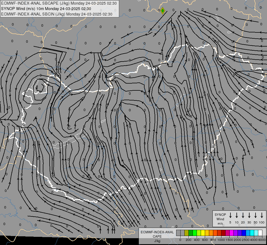Click the 1000 tick label on CAPE scale
Screen dimensions: 267x245
click(x=221, y=240)
